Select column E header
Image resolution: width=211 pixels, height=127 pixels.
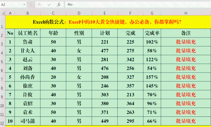pos(105,13)
